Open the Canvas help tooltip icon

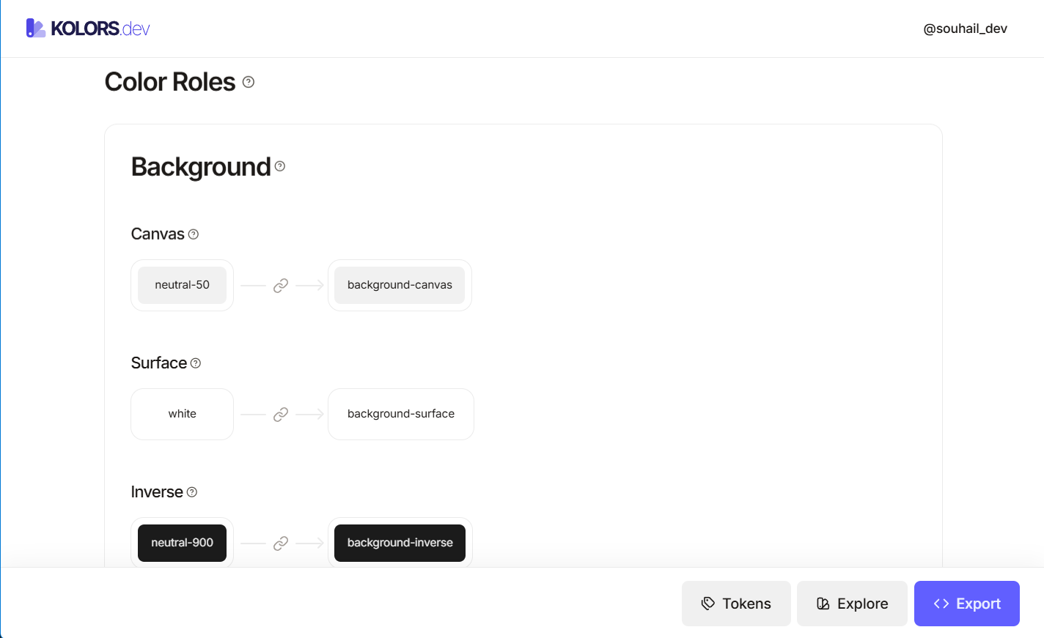pos(193,234)
